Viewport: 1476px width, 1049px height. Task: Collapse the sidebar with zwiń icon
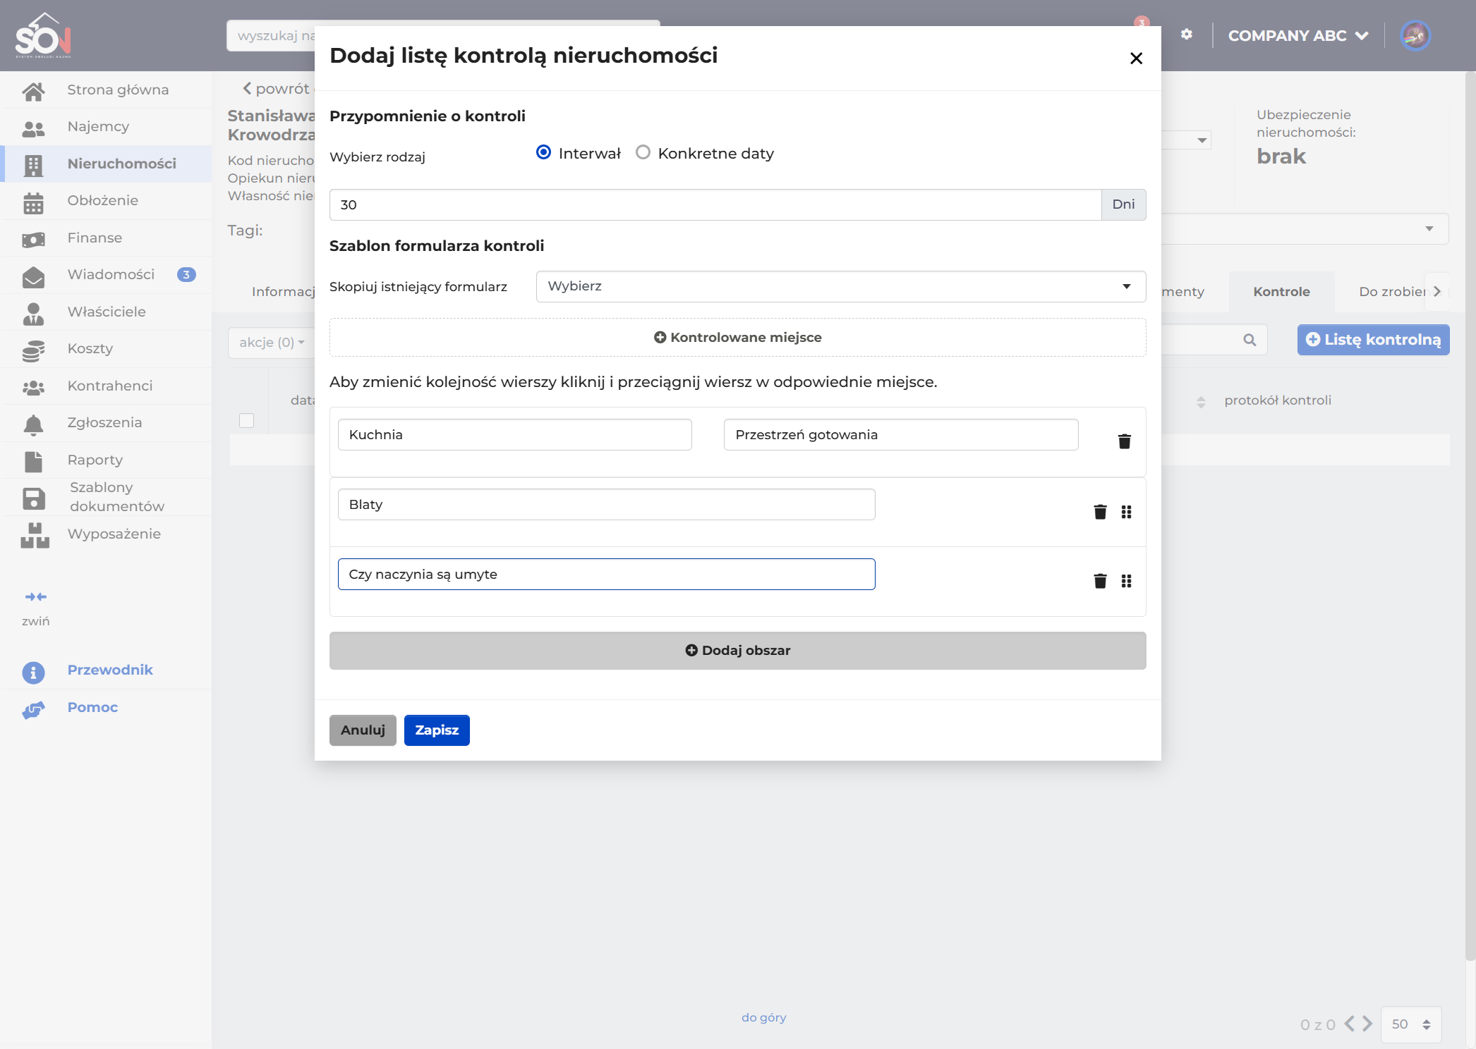click(x=35, y=597)
